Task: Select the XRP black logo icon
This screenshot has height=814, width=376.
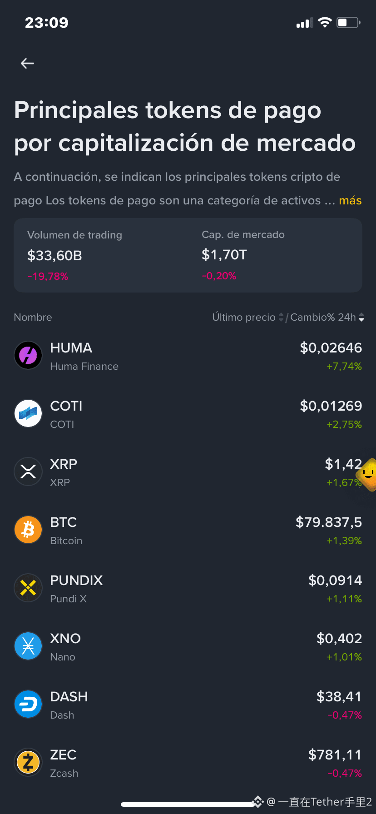Action: click(28, 472)
